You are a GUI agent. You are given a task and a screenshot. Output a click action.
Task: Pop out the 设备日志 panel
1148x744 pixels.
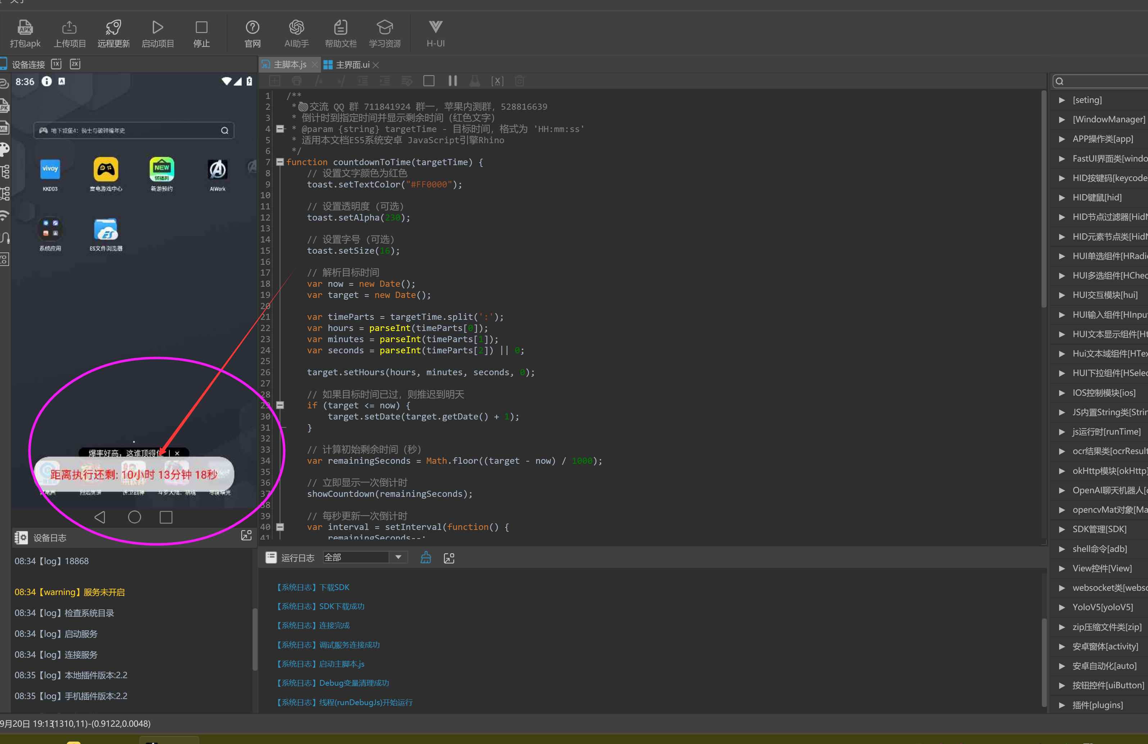pyautogui.click(x=246, y=535)
